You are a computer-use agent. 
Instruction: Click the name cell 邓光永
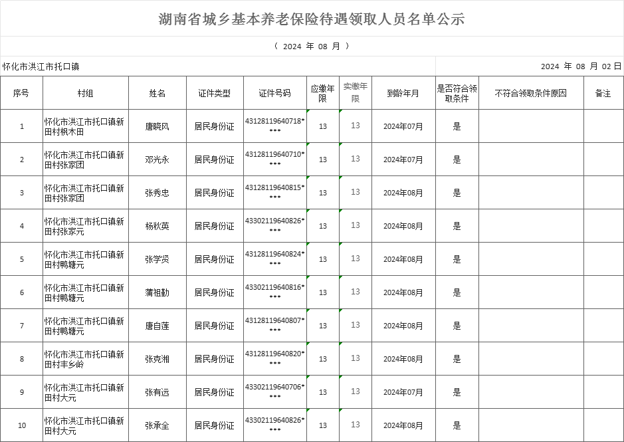(x=157, y=160)
